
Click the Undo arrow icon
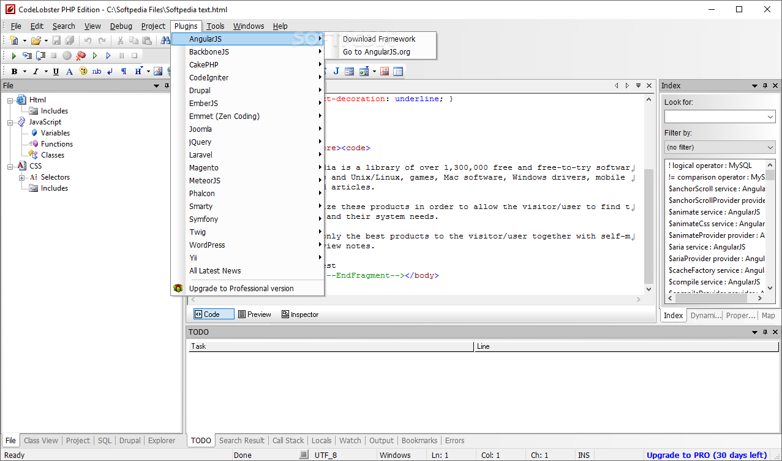pos(88,40)
